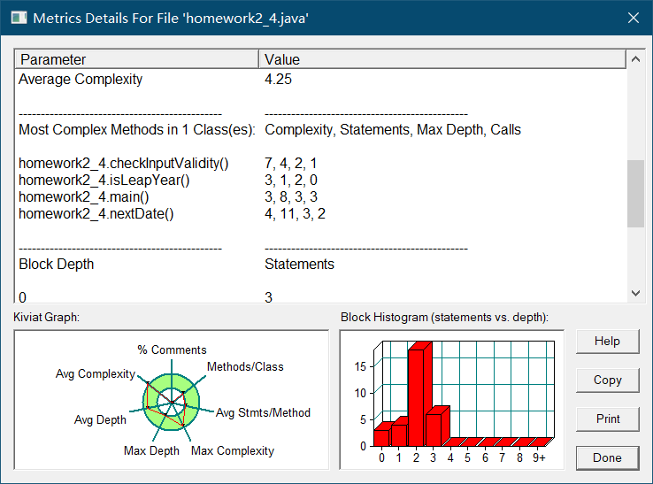Click the window icon in the title bar
Image resolution: width=653 pixels, height=484 pixels.
(19, 18)
